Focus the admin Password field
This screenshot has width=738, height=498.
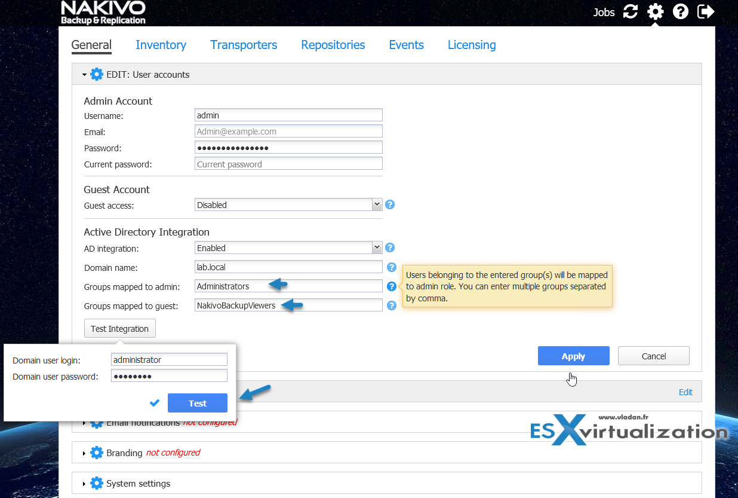click(x=288, y=148)
